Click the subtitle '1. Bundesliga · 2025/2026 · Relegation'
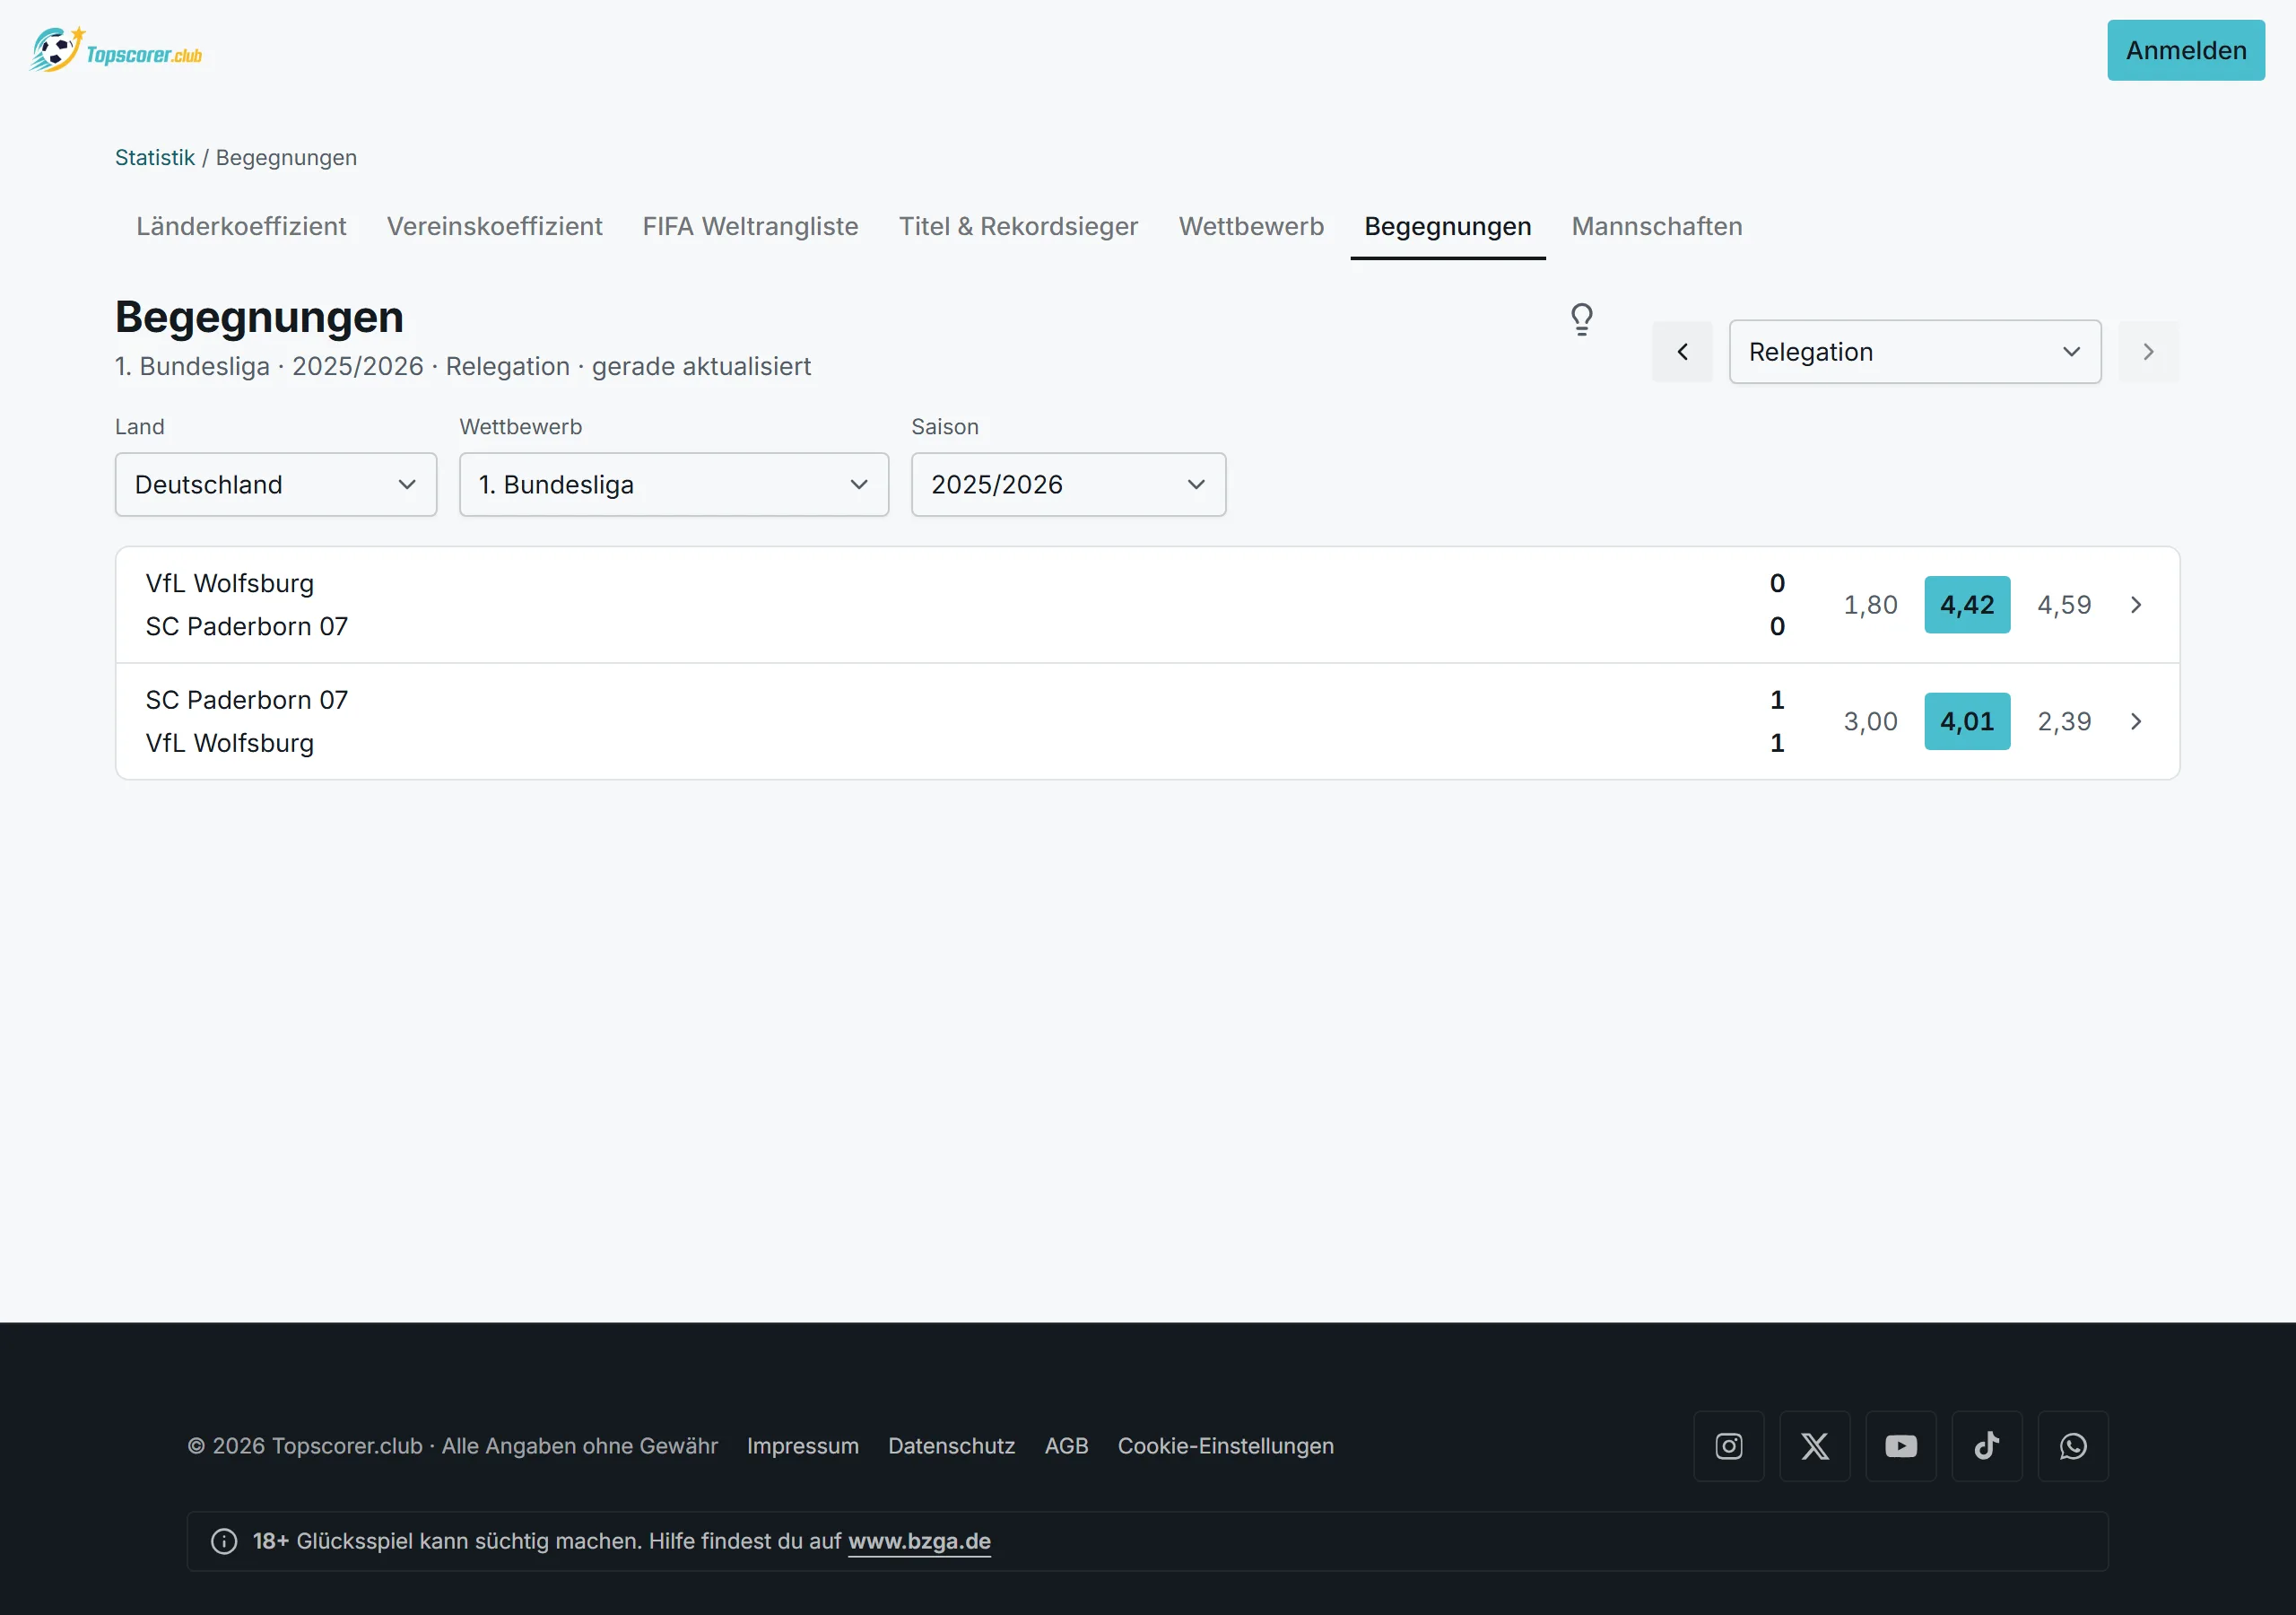The image size is (2296, 1615). 342,366
